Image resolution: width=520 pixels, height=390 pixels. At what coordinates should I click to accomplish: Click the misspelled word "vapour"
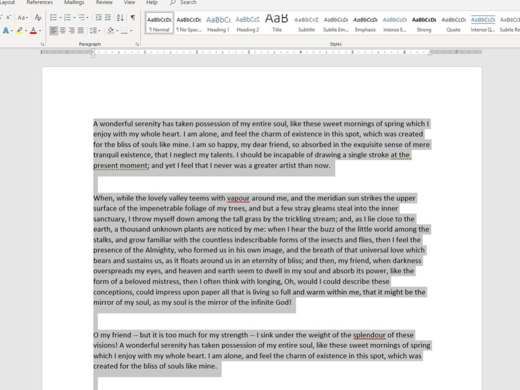pyautogui.click(x=238, y=198)
